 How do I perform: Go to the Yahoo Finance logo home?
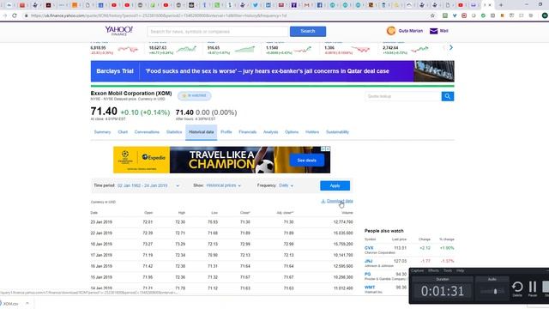pyautogui.click(x=118, y=31)
